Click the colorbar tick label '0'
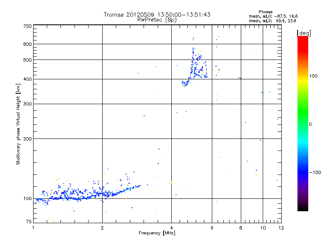 [x=310, y=124]
